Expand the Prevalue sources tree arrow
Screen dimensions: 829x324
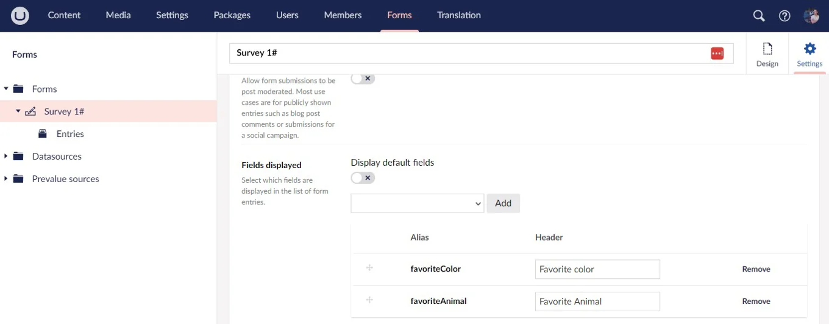click(6, 179)
